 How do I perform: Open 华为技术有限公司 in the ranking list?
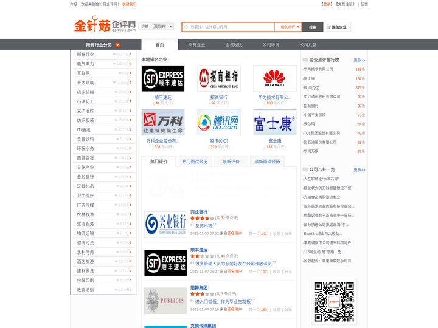pos(318,69)
